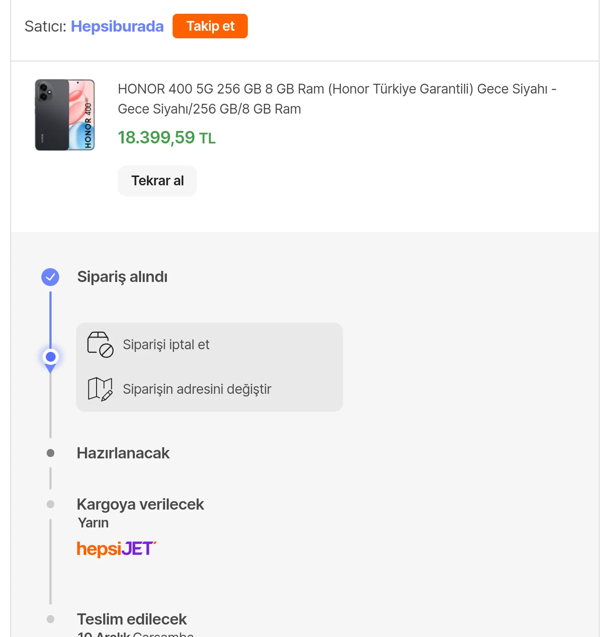This screenshot has width=609, height=637.
Task: Select Siparişin adresini değiştir option
Action: pyautogui.click(x=197, y=389)
